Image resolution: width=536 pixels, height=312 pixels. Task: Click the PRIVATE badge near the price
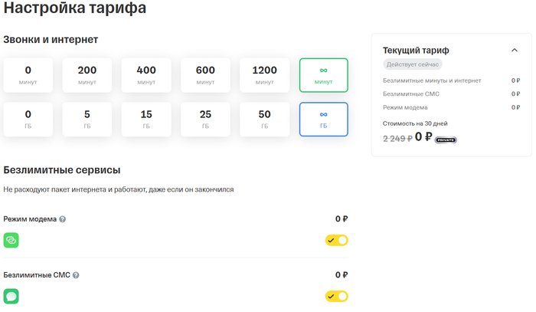pos(446,140)
